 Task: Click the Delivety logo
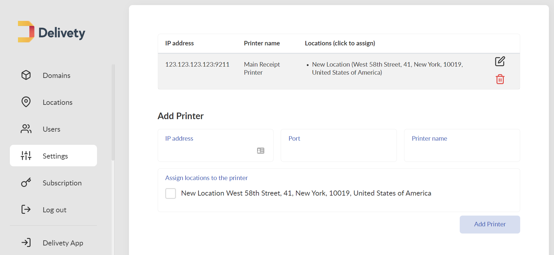51,32
